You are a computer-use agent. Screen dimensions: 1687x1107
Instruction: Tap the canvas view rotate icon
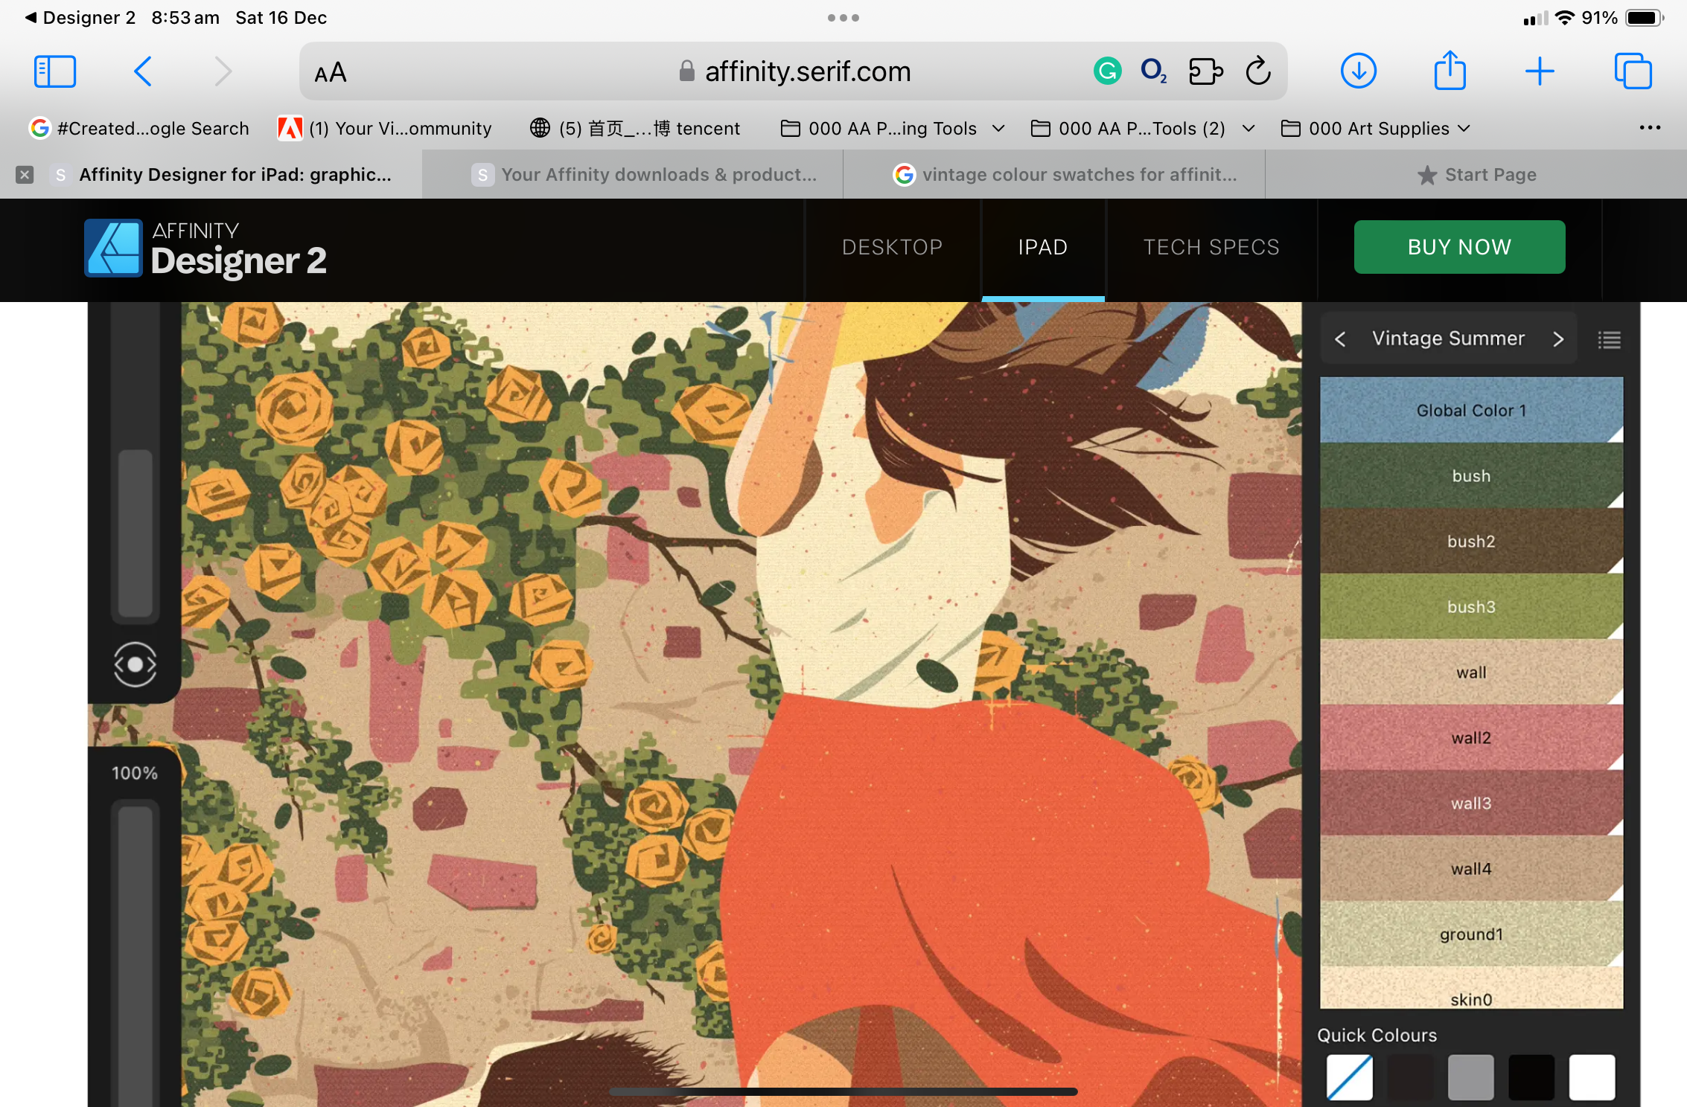[x=135, y=664]
